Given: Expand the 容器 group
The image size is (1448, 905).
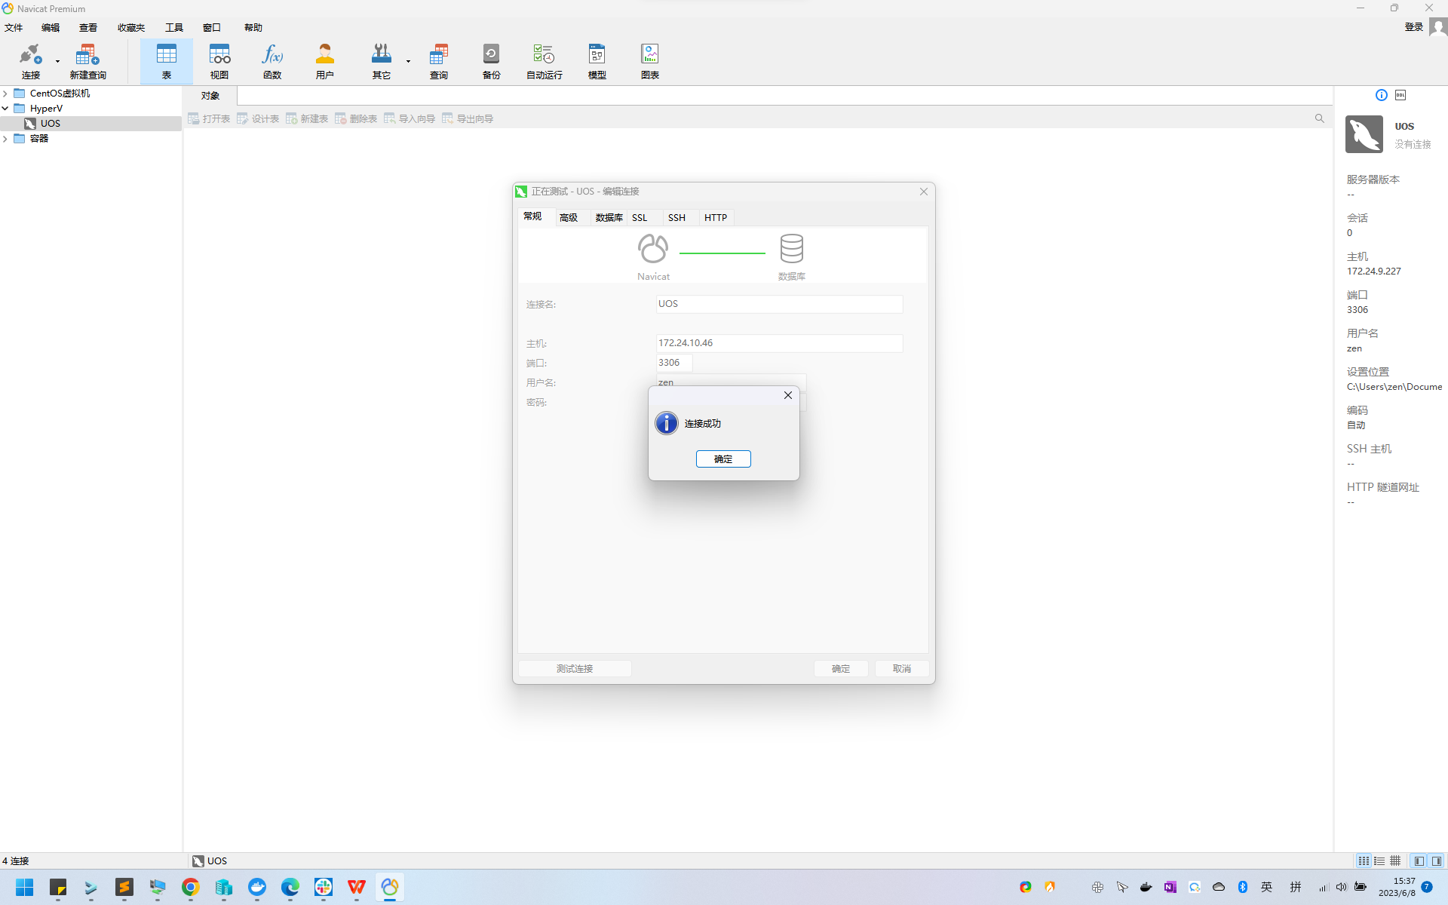Looking at the screenshot, I should [x=5, y=139].
